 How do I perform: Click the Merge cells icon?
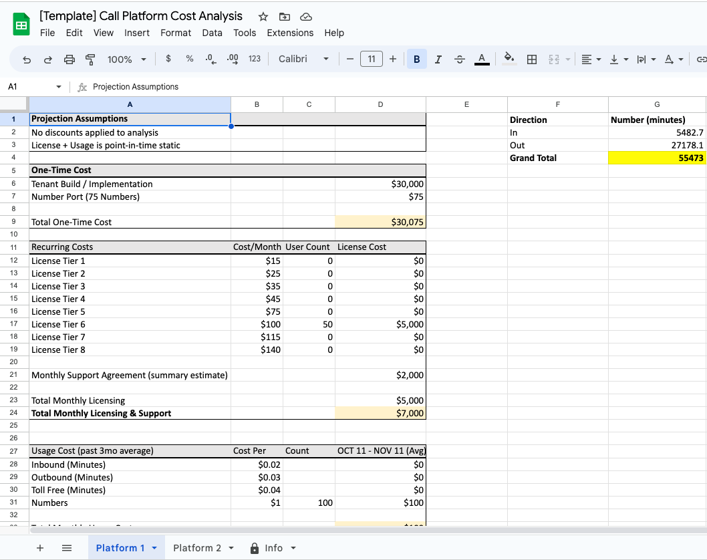click(x=554, y=59)
